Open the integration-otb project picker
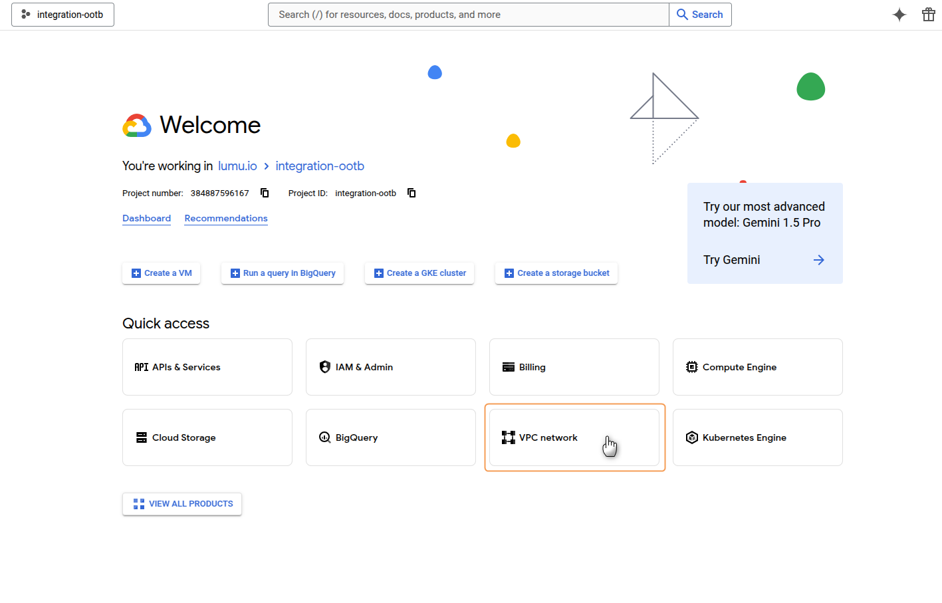 click(x=62, y=15)
